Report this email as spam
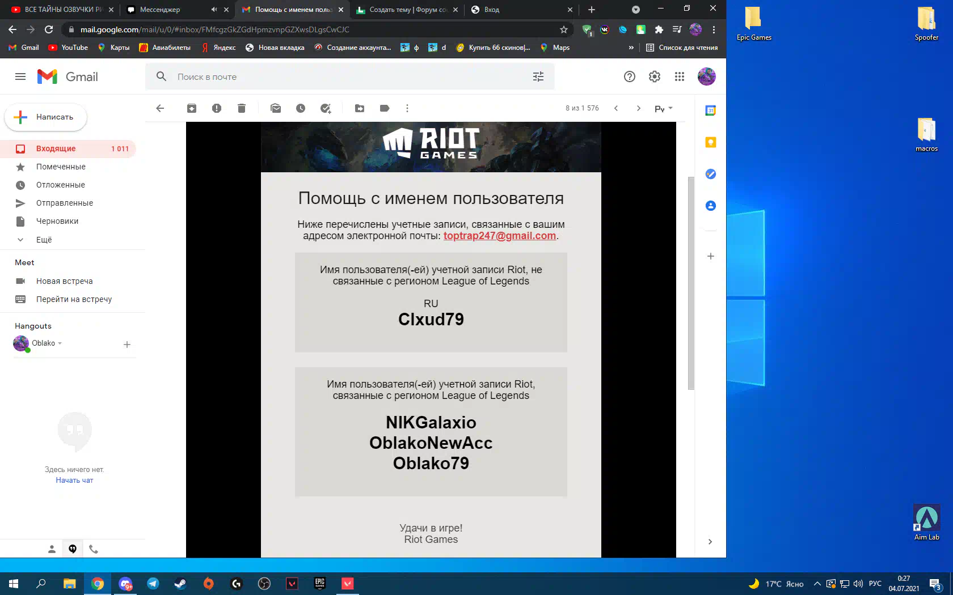This screenshot has width=953, height=595. [x=217, y=108]
